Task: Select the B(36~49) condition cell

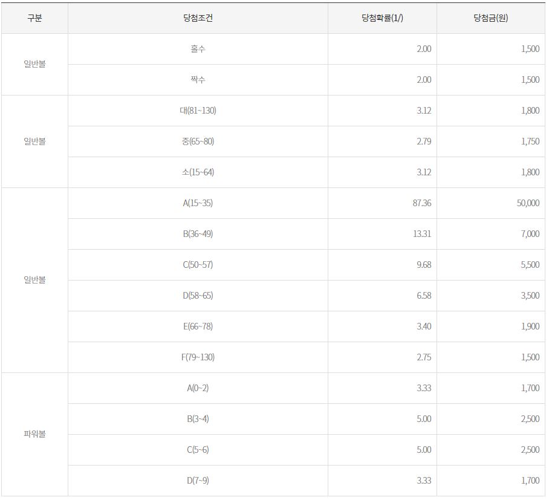Action: click(x=198, y=234)
